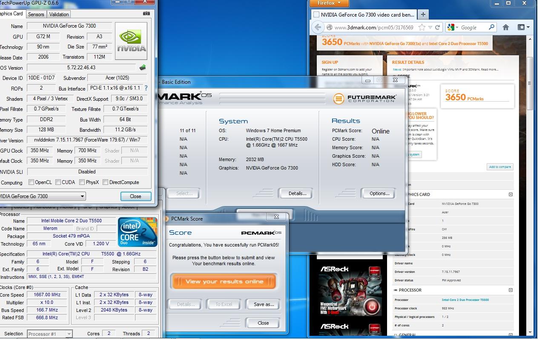545x340 pixels.
Task: Click the NVIDIA logo in GPU-Z
Action: [x=131, y=41]
